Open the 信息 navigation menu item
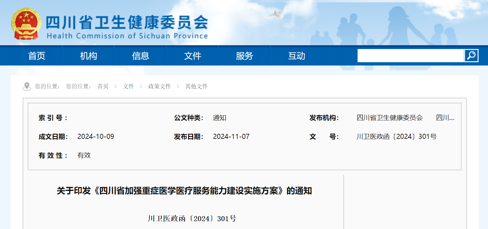The width and height of the screenshot is (488, 229). coord(141,56)
